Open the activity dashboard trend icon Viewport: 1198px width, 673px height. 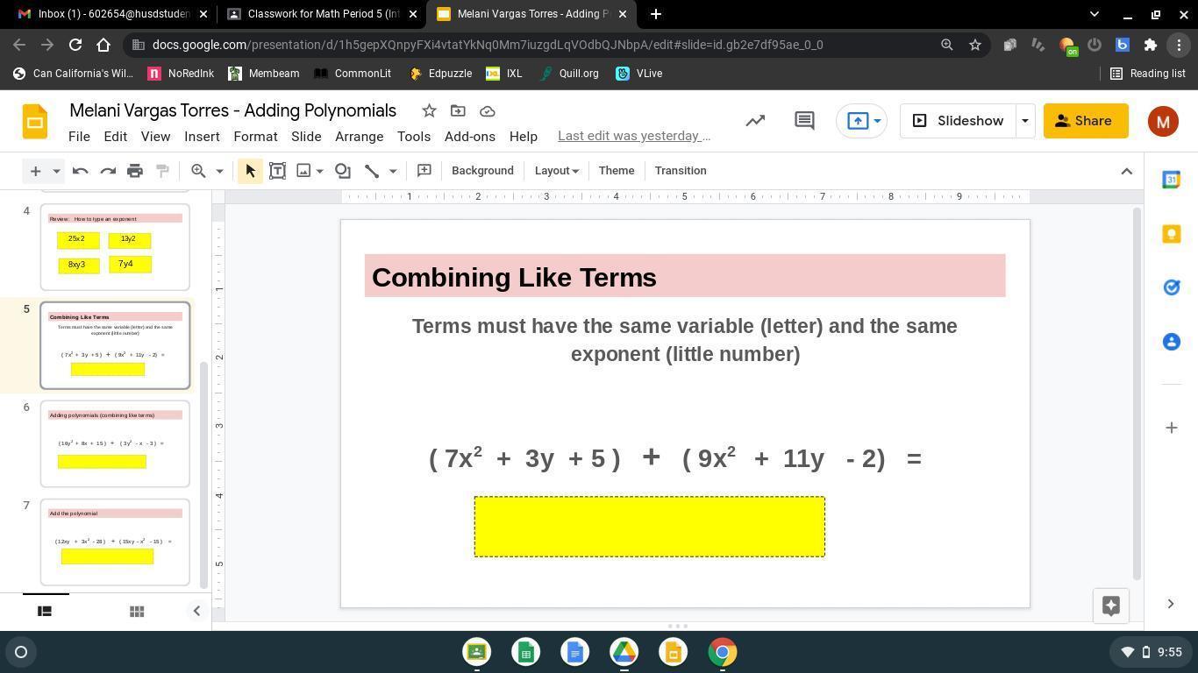[x=755, y=121]
